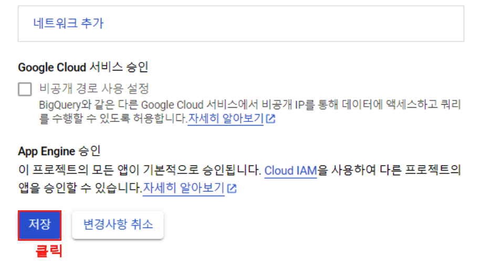Click the blue 저장 button
The image size is (479, 266).
(x=39, y=224)
